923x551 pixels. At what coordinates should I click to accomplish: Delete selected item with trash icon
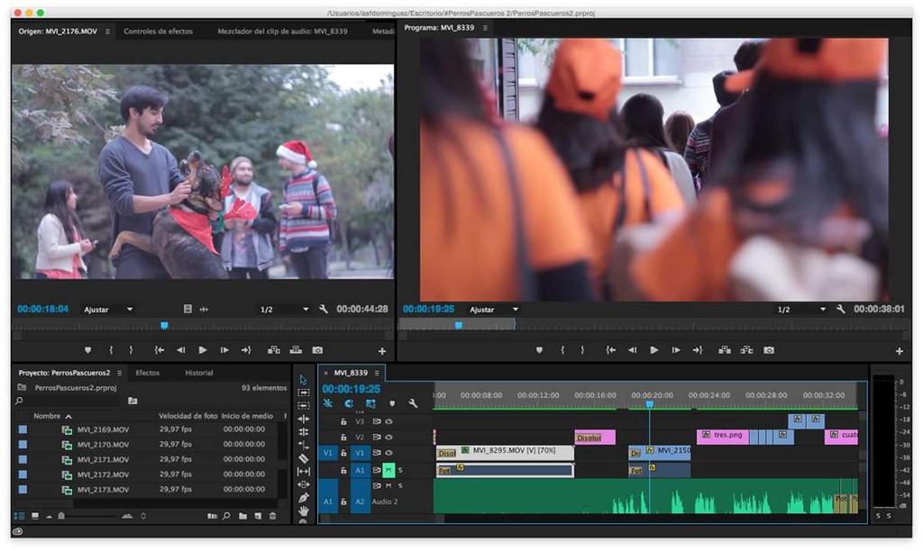[x=272, y=516]
